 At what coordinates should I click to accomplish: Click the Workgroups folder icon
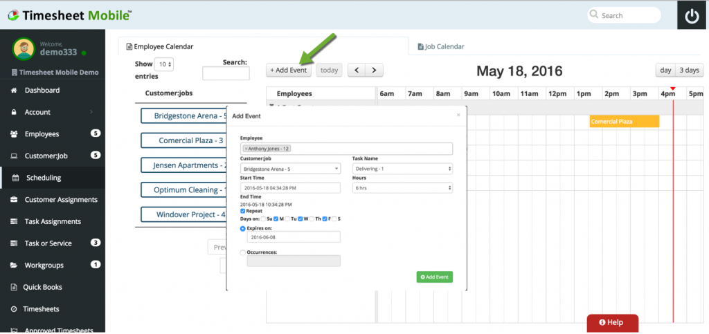[x=14, y=265]
